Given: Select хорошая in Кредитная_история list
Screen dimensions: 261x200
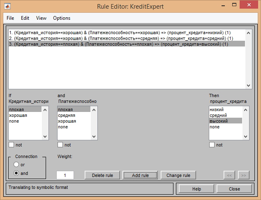Looking at the screenshot, I should coord(25,115).
